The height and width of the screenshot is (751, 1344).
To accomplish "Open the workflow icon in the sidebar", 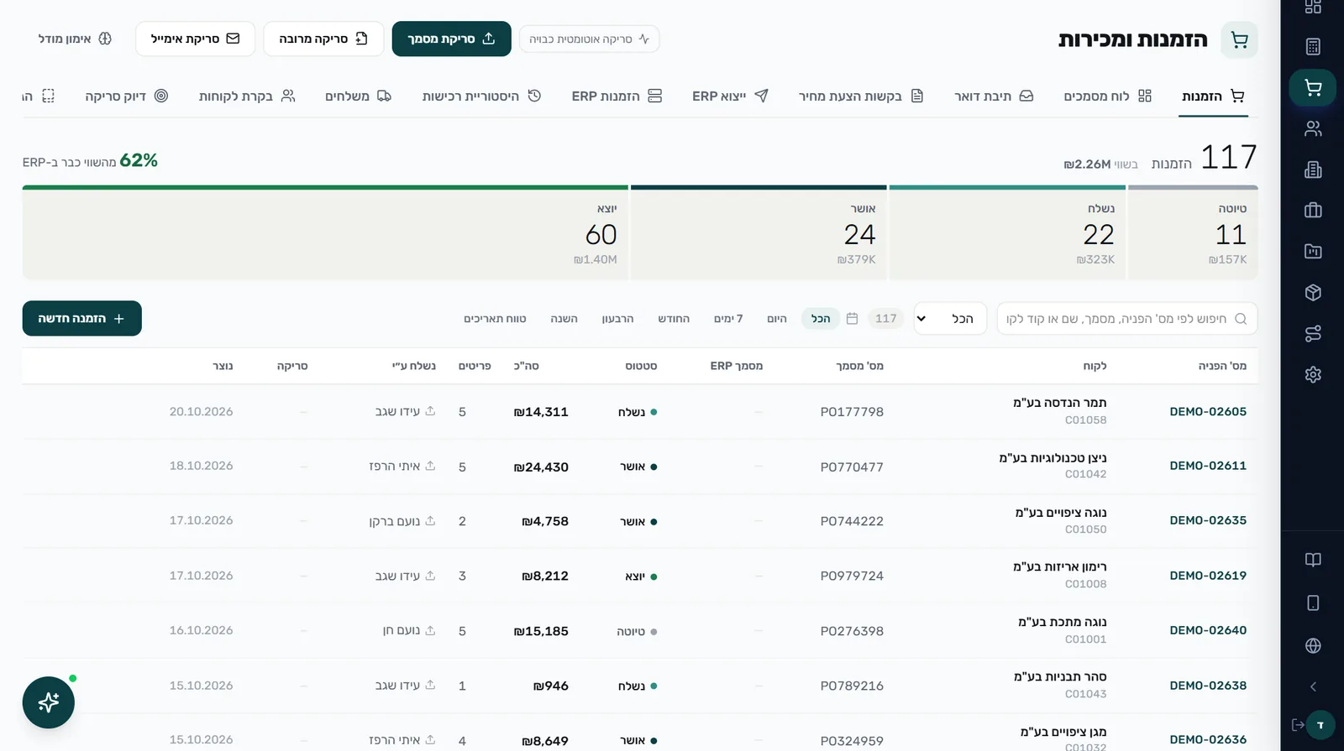I will click(x=1313, y=333).
